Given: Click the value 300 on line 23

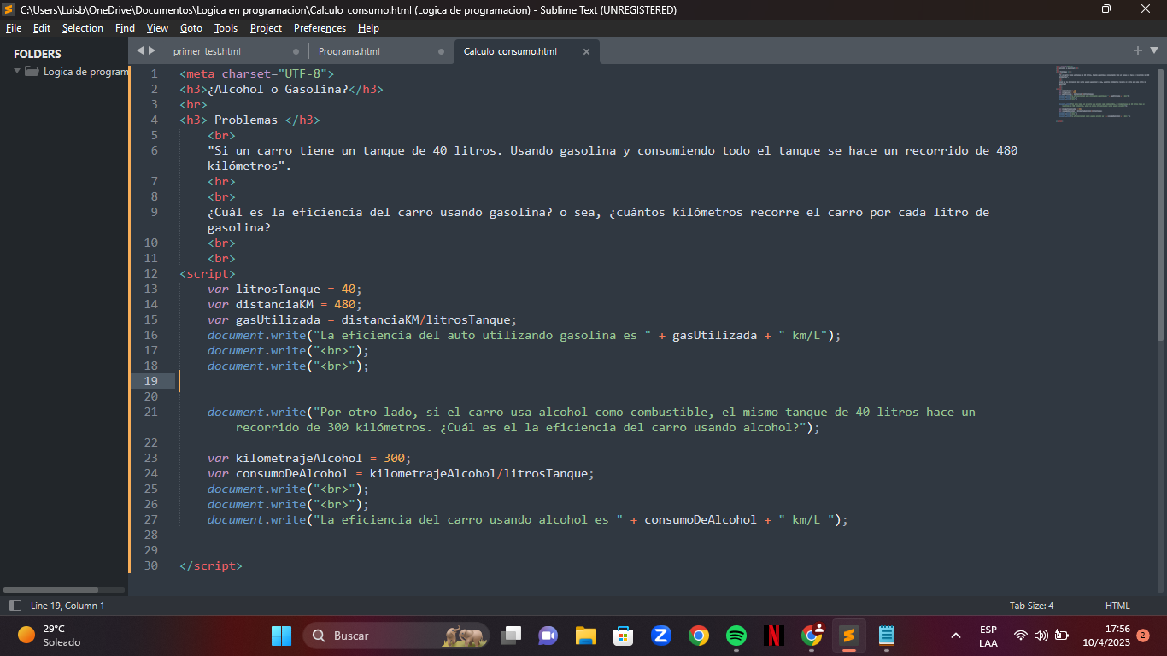Looking at the screenshot, I should click(x=394, y=458).
